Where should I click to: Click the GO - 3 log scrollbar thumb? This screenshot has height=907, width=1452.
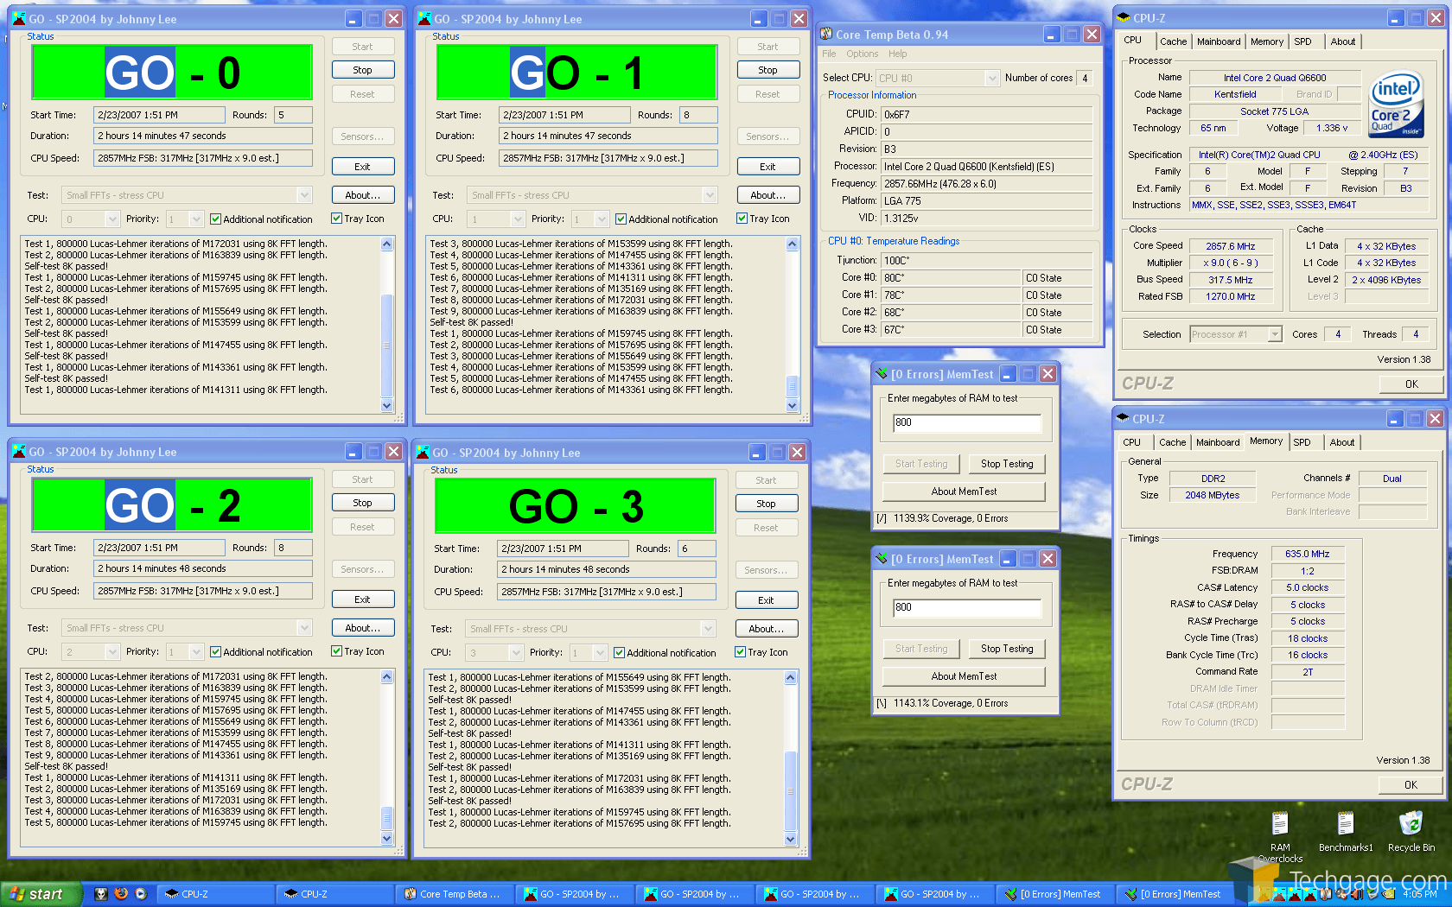point(790,791)
